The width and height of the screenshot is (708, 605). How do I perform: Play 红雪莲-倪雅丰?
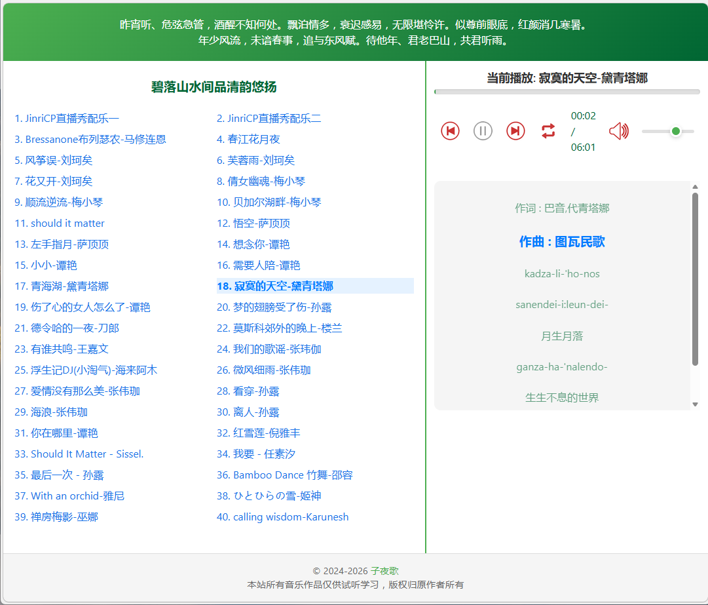[x=261, y=433]
